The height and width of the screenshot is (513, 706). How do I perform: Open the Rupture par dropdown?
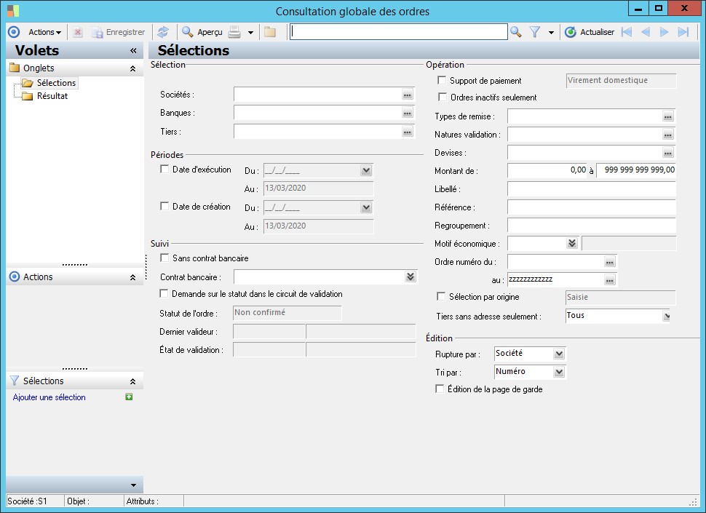click(x=558, y=354)
